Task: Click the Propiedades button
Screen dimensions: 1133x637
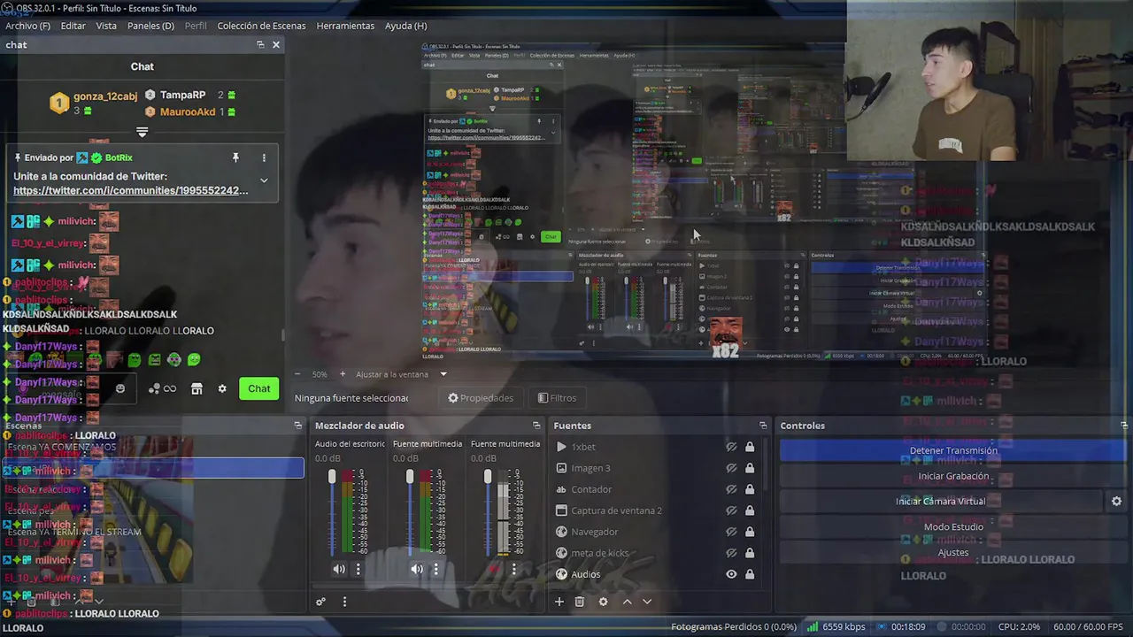Action: [x=481, y=398]
